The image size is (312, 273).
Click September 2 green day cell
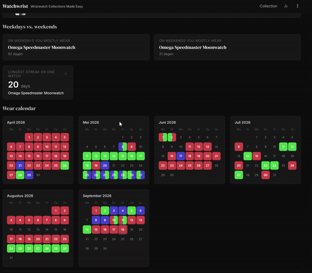coord(105,211)
